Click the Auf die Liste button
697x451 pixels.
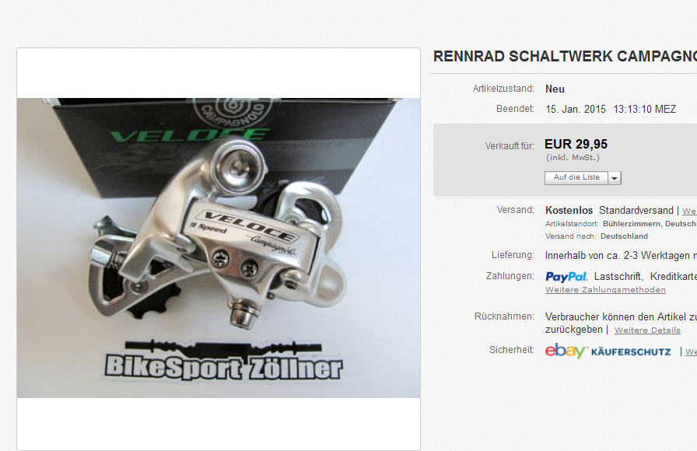click(576, 178)
